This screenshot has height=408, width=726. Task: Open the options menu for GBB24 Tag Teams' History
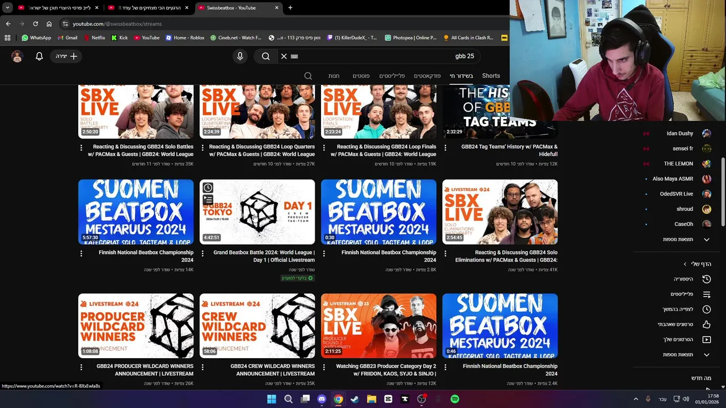coord(445,147)
